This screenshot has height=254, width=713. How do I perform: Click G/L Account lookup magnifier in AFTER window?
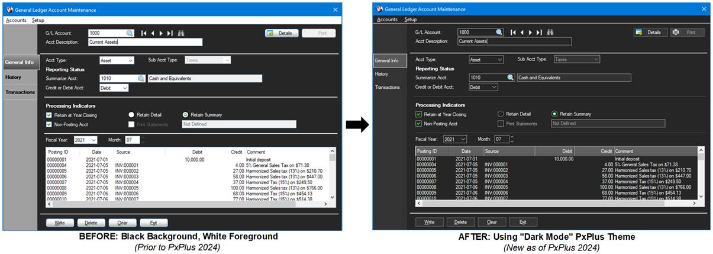(499, 32)
